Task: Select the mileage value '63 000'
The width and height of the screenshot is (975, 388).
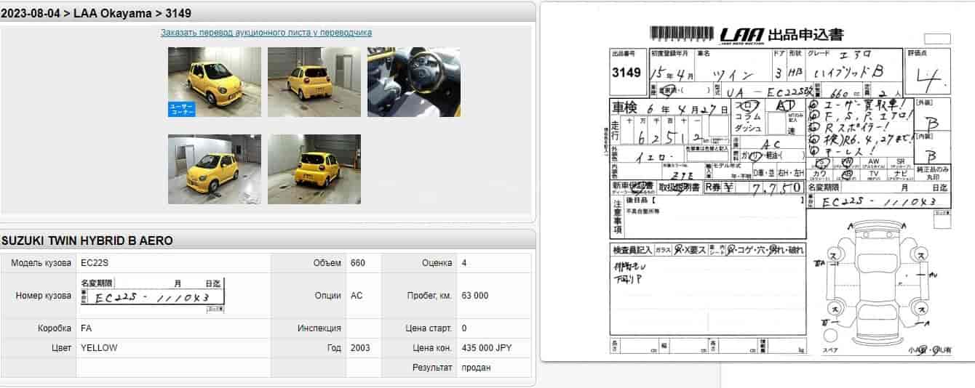Action: [475, 296]
